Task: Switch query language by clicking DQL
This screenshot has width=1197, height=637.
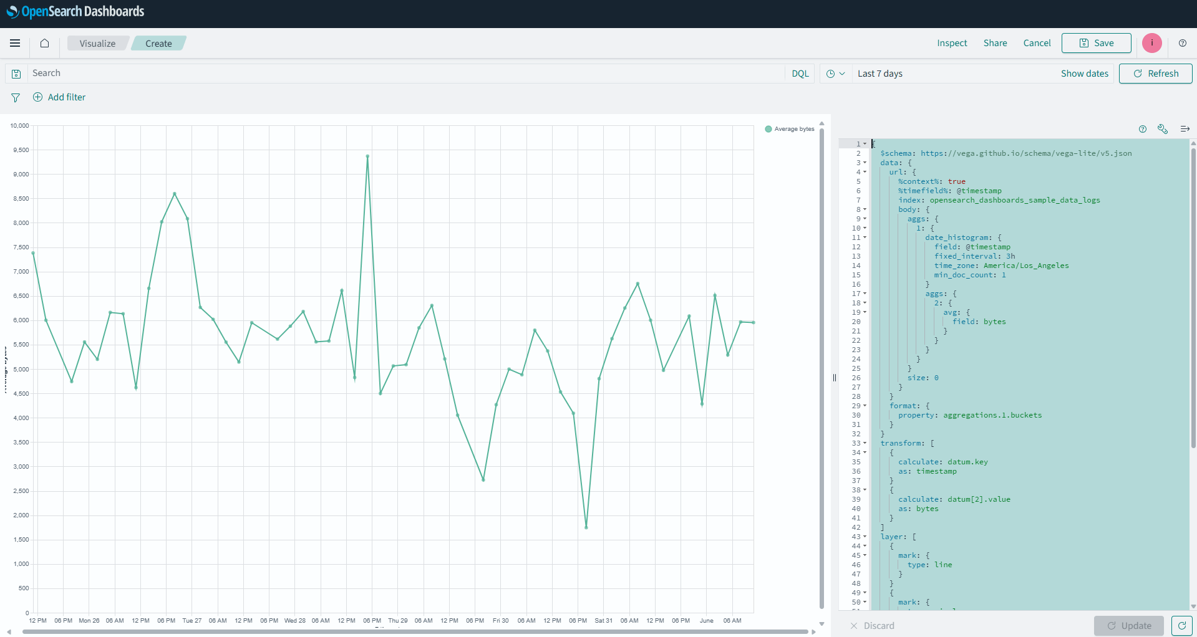Action: pyautogui.click(x=800, y=73)
